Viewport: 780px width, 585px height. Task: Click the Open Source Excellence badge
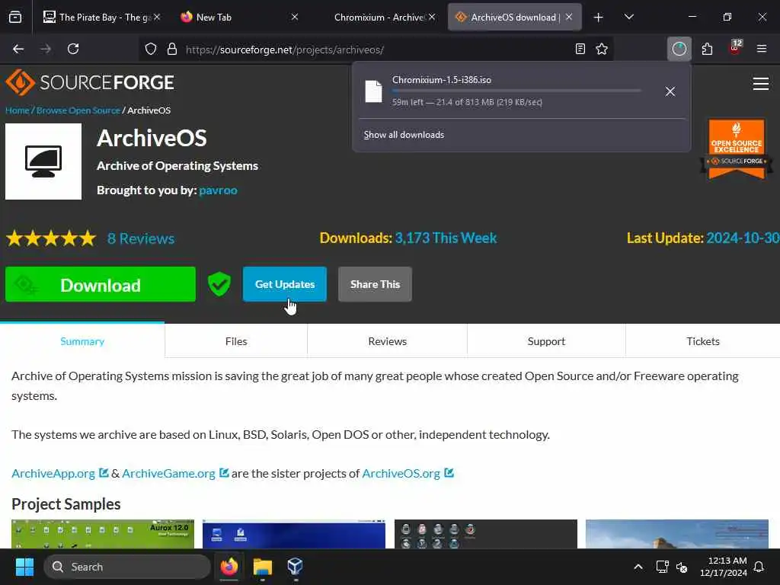tap(737, 149)
